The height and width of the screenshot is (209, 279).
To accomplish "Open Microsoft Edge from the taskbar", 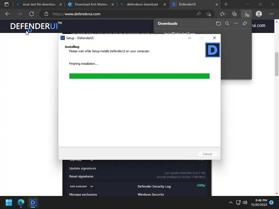I will (x=21, y=202).
